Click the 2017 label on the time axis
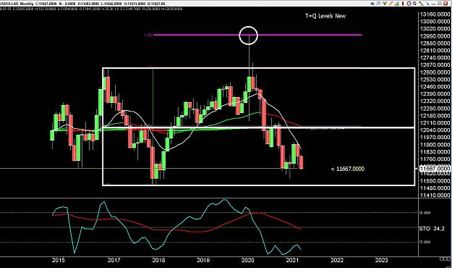Image resolution: width=452 pixels, height=268 pixels. 114,260
